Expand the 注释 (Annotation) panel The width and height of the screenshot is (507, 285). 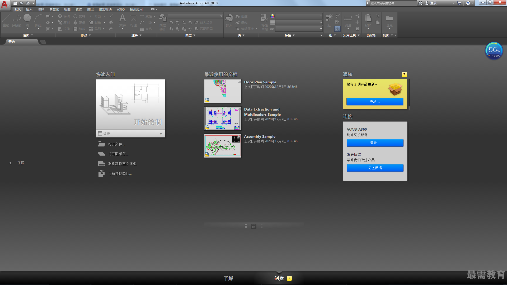pos(137,35)
